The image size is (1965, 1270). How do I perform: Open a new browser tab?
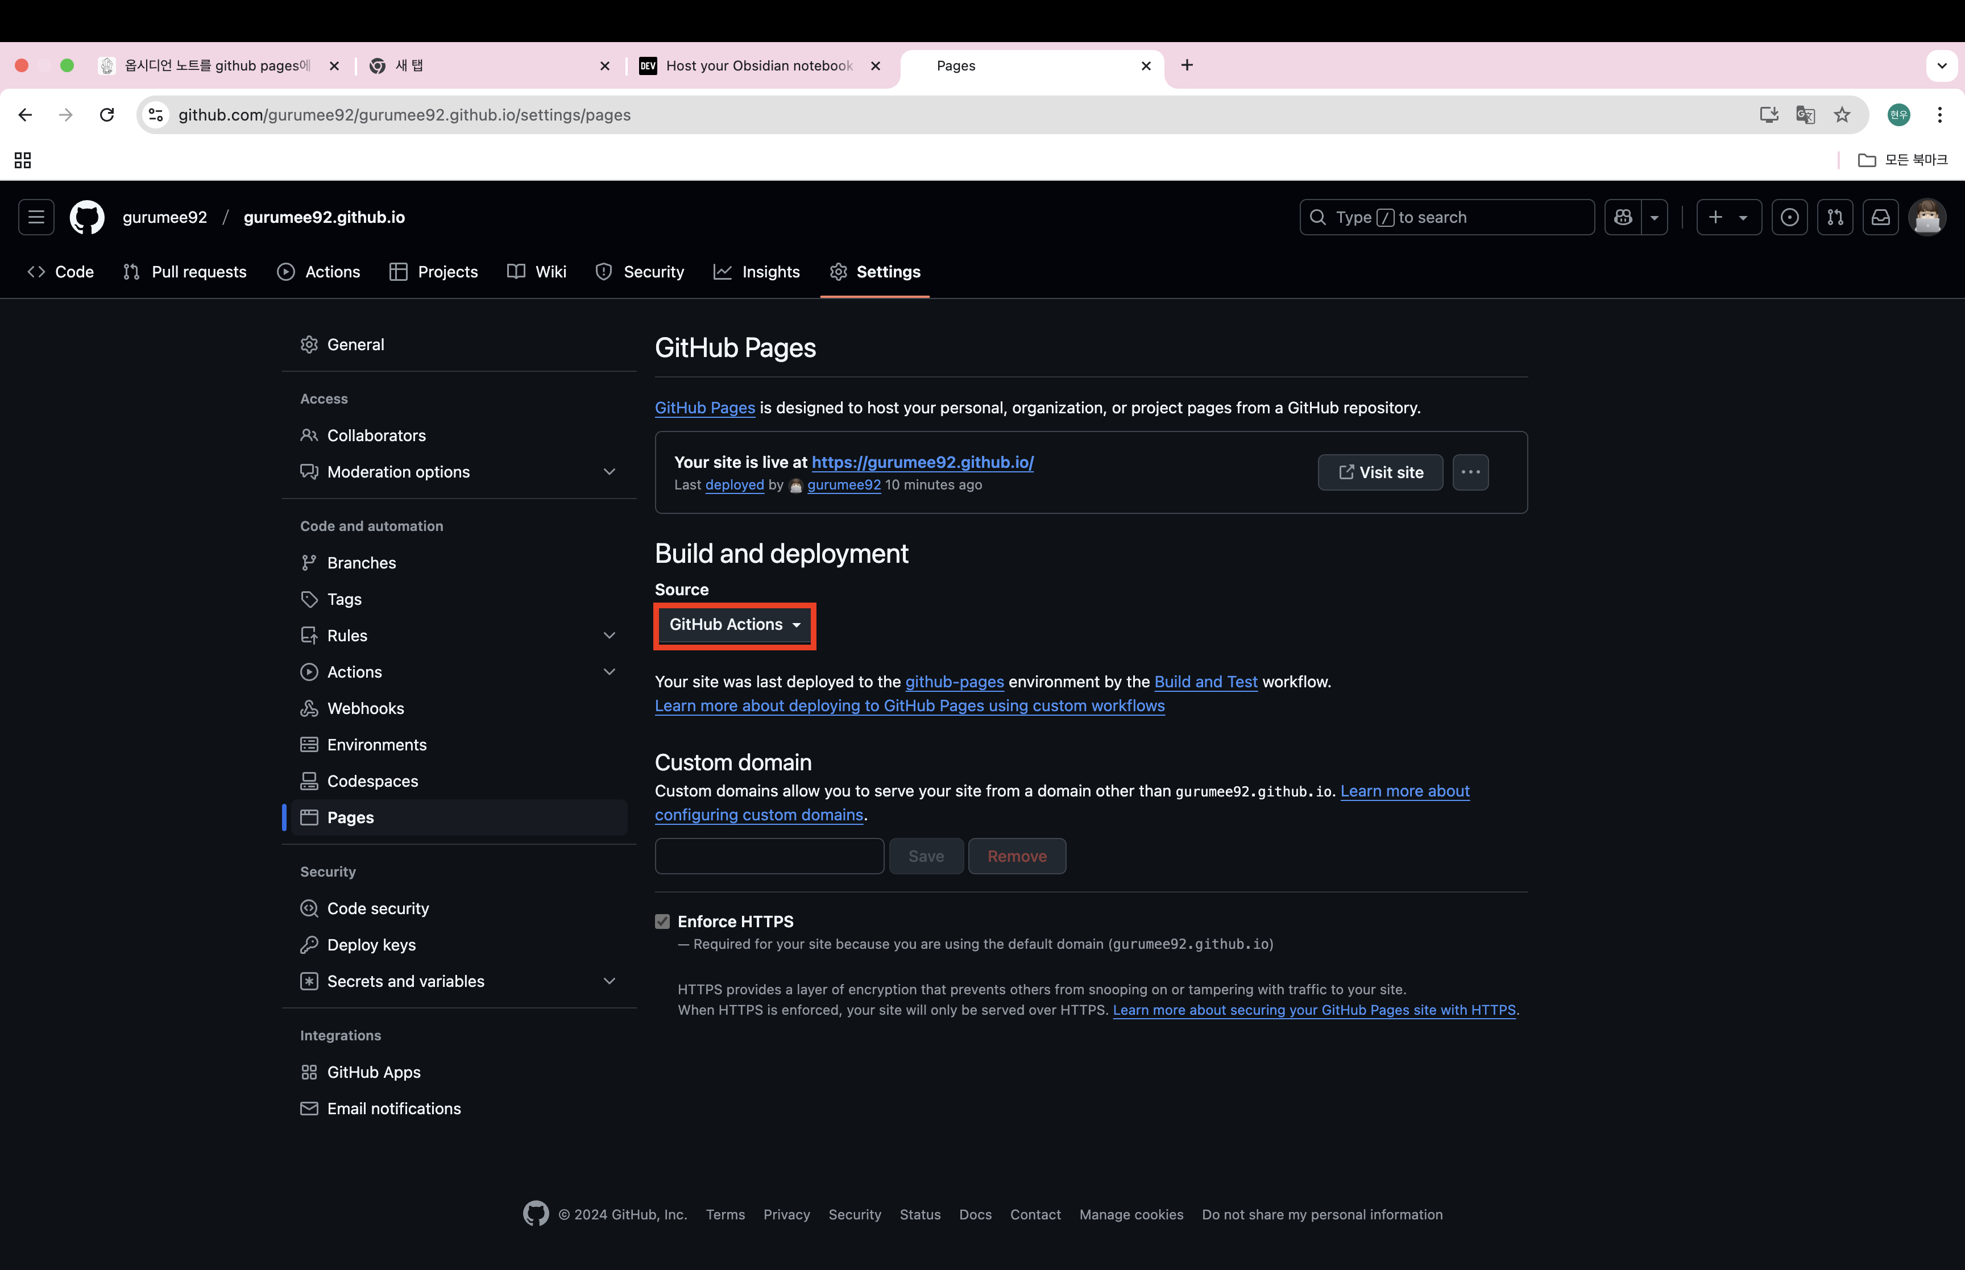click(x=1187, y=65)
